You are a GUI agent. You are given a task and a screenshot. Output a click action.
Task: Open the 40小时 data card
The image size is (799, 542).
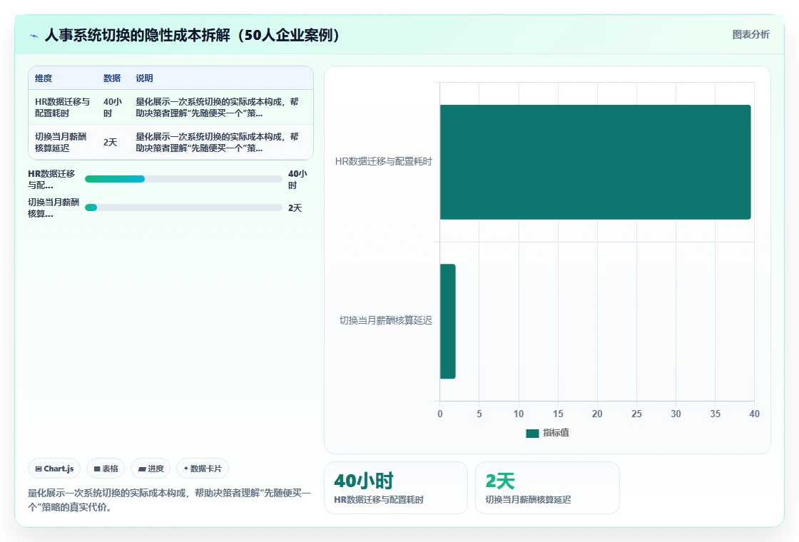click(396, 488)
